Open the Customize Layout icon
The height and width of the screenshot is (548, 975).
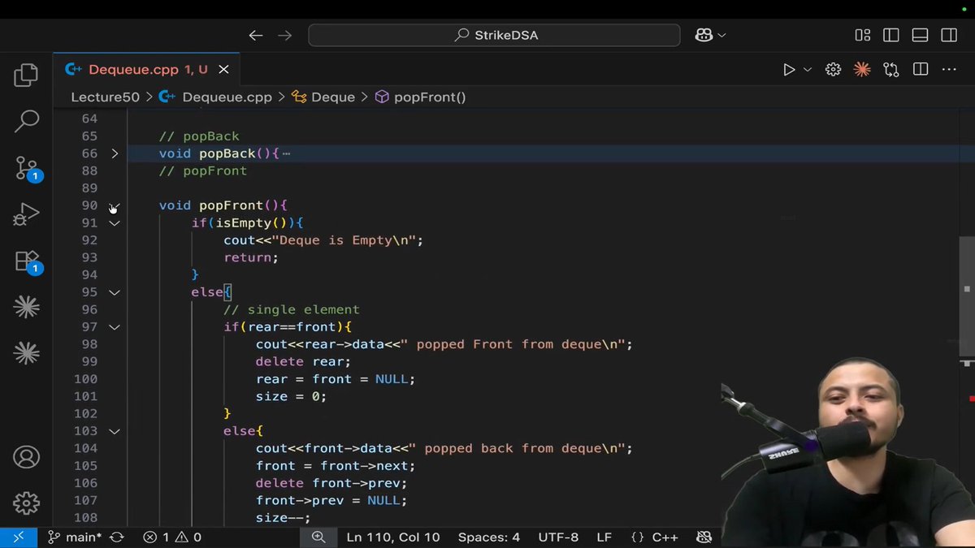point(863,35)
